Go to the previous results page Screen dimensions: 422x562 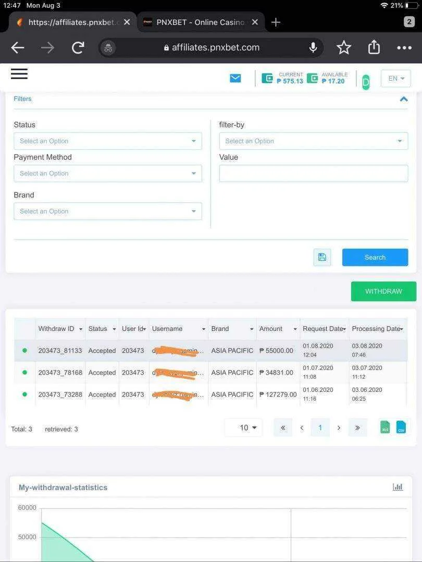302,428
